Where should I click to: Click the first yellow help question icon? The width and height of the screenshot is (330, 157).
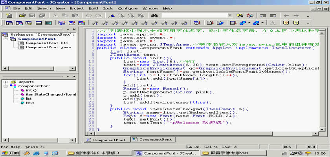pyautogui.click(x=286, y=23)
